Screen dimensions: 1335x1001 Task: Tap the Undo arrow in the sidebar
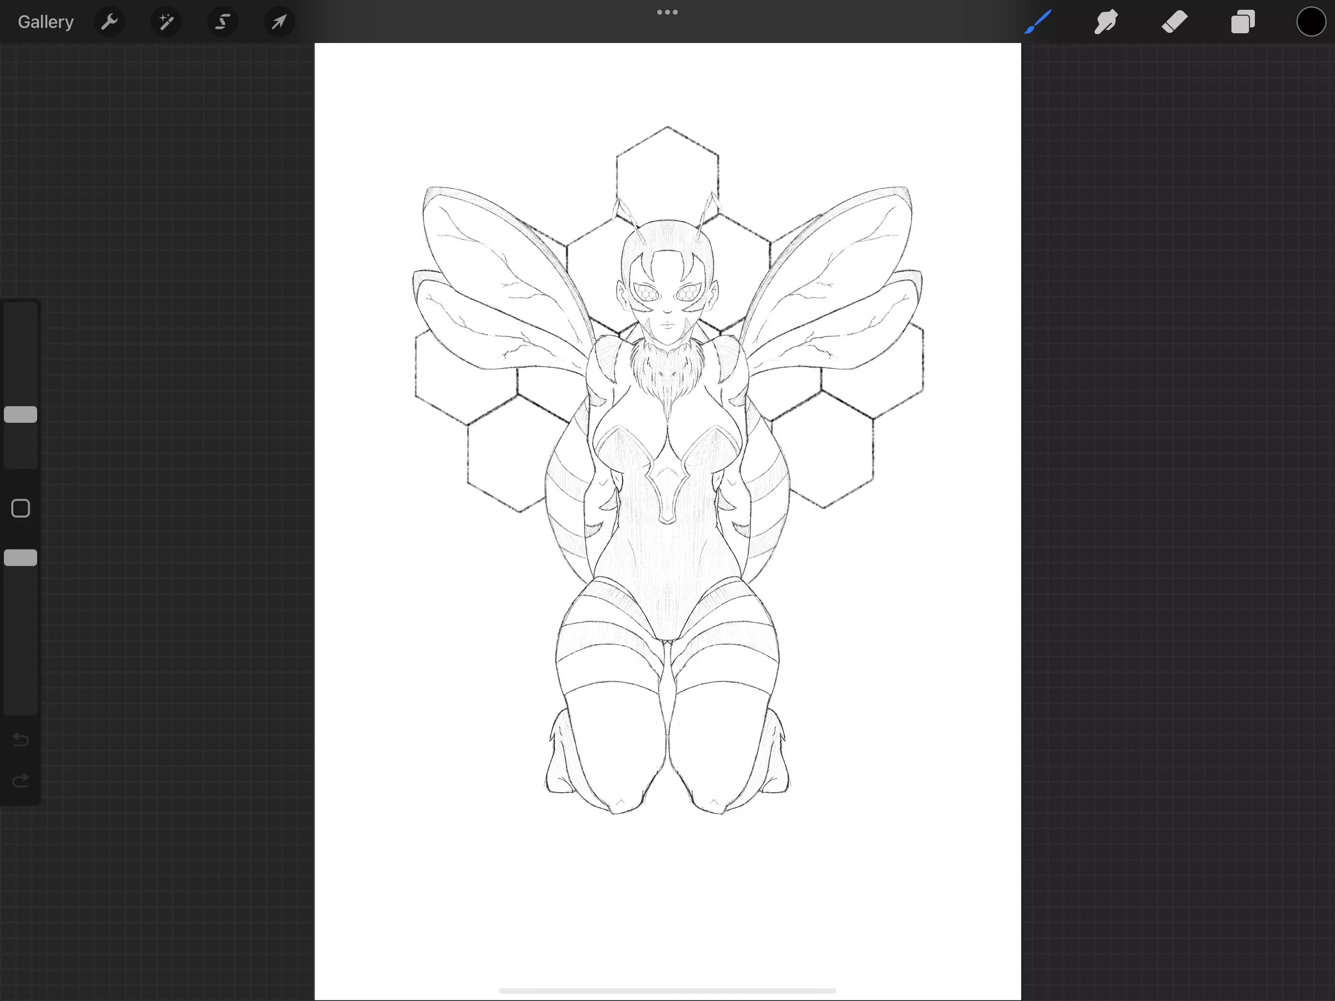pos(20,740)
